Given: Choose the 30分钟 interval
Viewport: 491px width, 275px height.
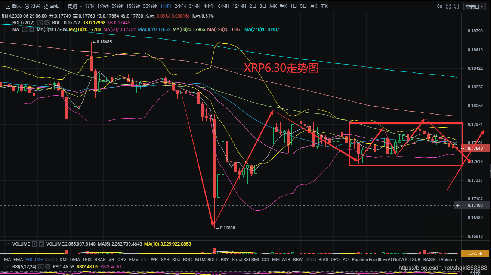Looking at the screenshot, I should (x=150, y=6).
